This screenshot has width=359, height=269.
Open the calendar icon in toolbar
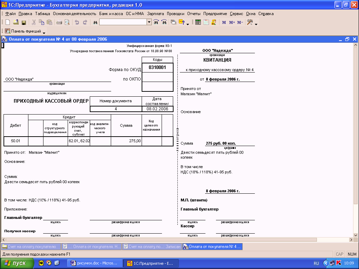(x=206, y=22)
